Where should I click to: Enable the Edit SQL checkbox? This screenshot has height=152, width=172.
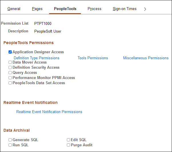69,140
